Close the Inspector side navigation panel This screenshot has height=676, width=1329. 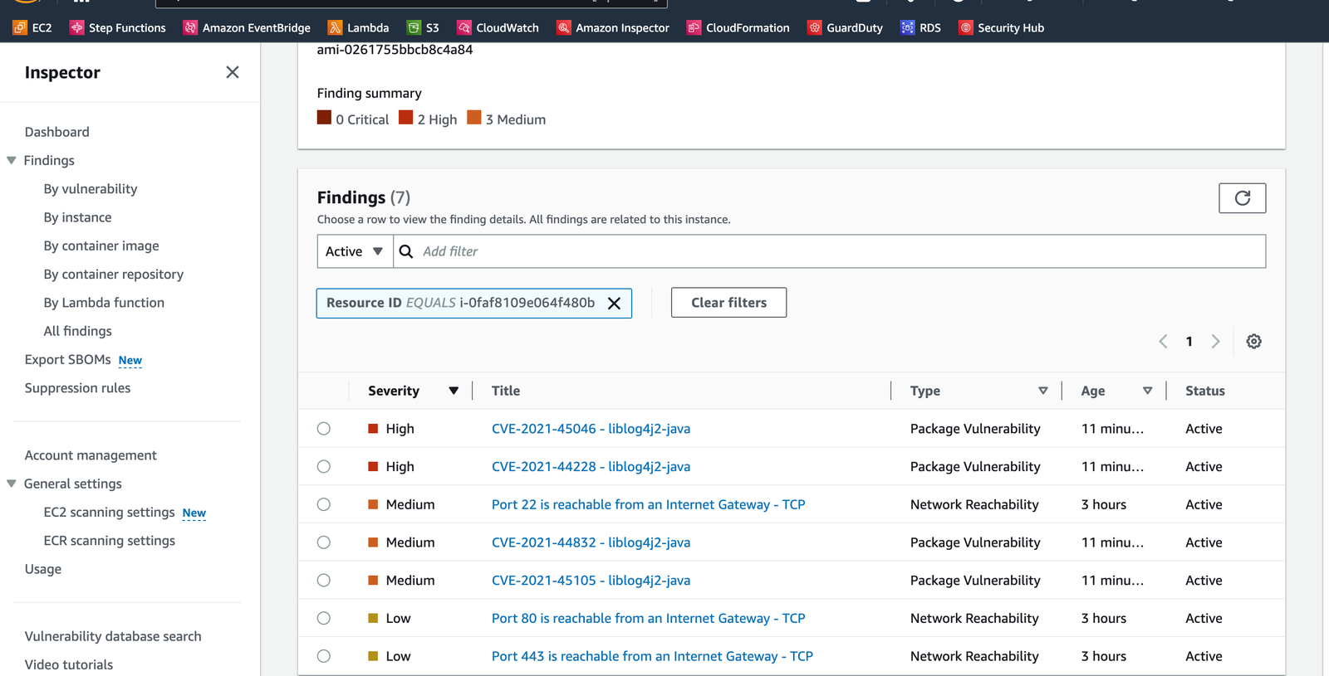(x=233, y=72)
